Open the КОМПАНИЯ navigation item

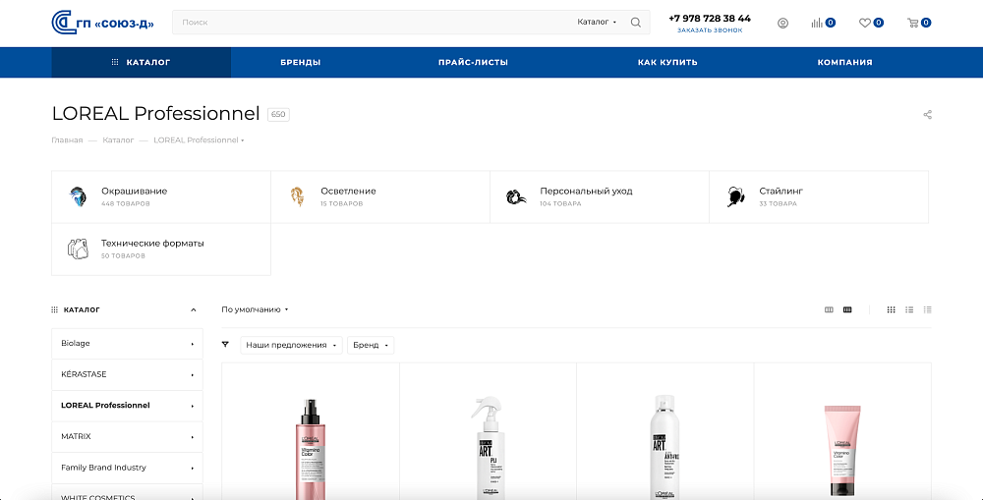click(x=844, y=62)
